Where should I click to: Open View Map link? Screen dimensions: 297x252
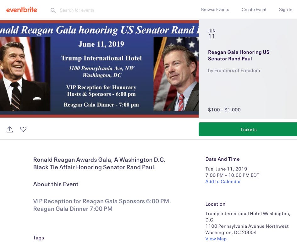[216, 239]
